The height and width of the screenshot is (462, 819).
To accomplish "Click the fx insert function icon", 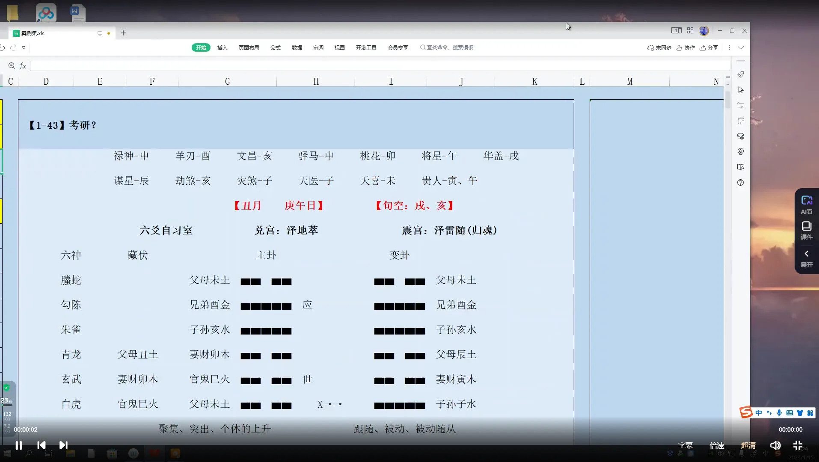I will point(23,66).
